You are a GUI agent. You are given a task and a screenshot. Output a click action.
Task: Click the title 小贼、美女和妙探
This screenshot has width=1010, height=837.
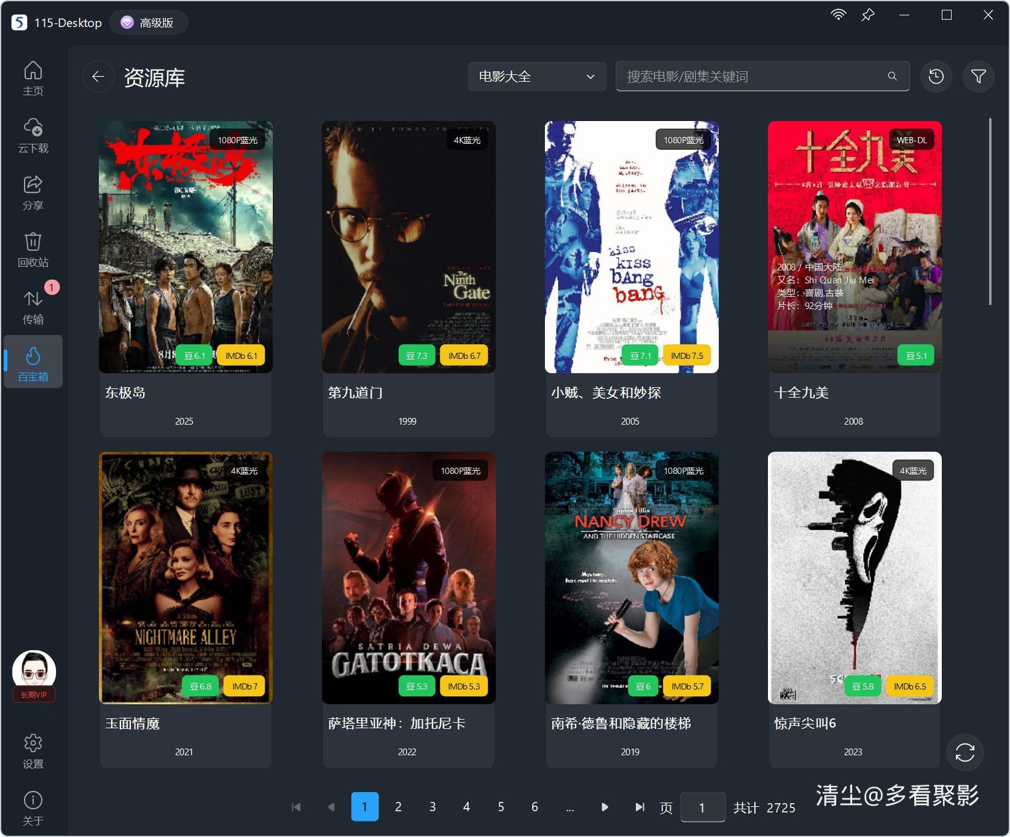point(606,393)
